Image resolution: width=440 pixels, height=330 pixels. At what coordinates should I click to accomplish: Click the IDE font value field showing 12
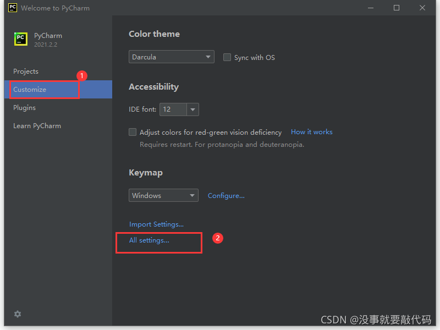[x=173, y=109]
